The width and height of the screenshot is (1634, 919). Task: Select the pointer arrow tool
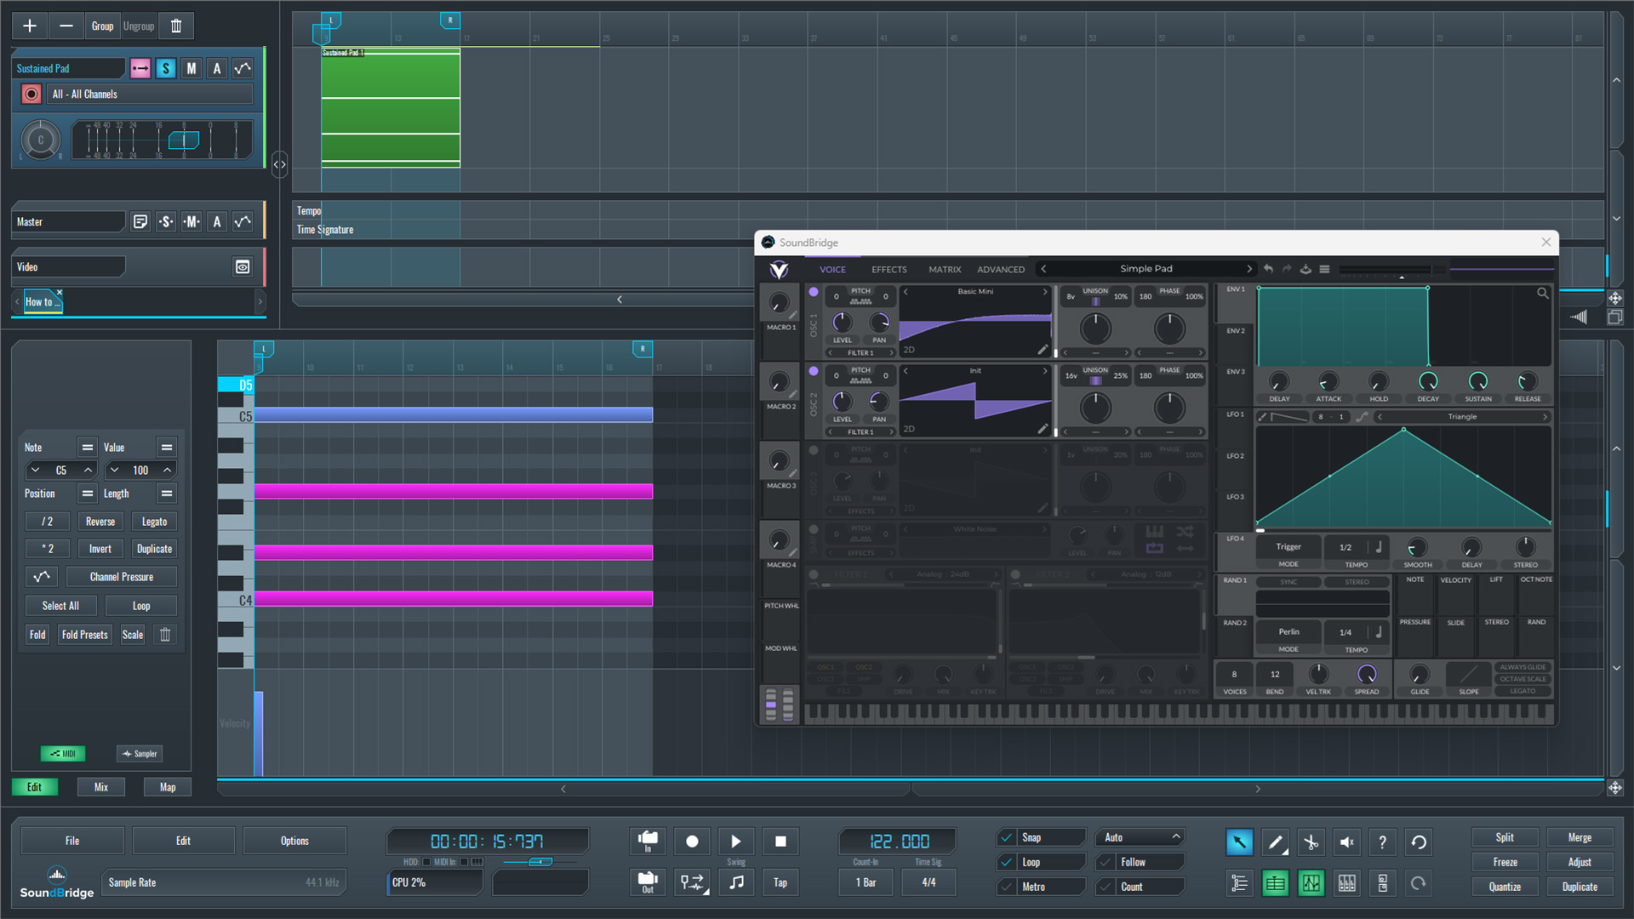1239,842
